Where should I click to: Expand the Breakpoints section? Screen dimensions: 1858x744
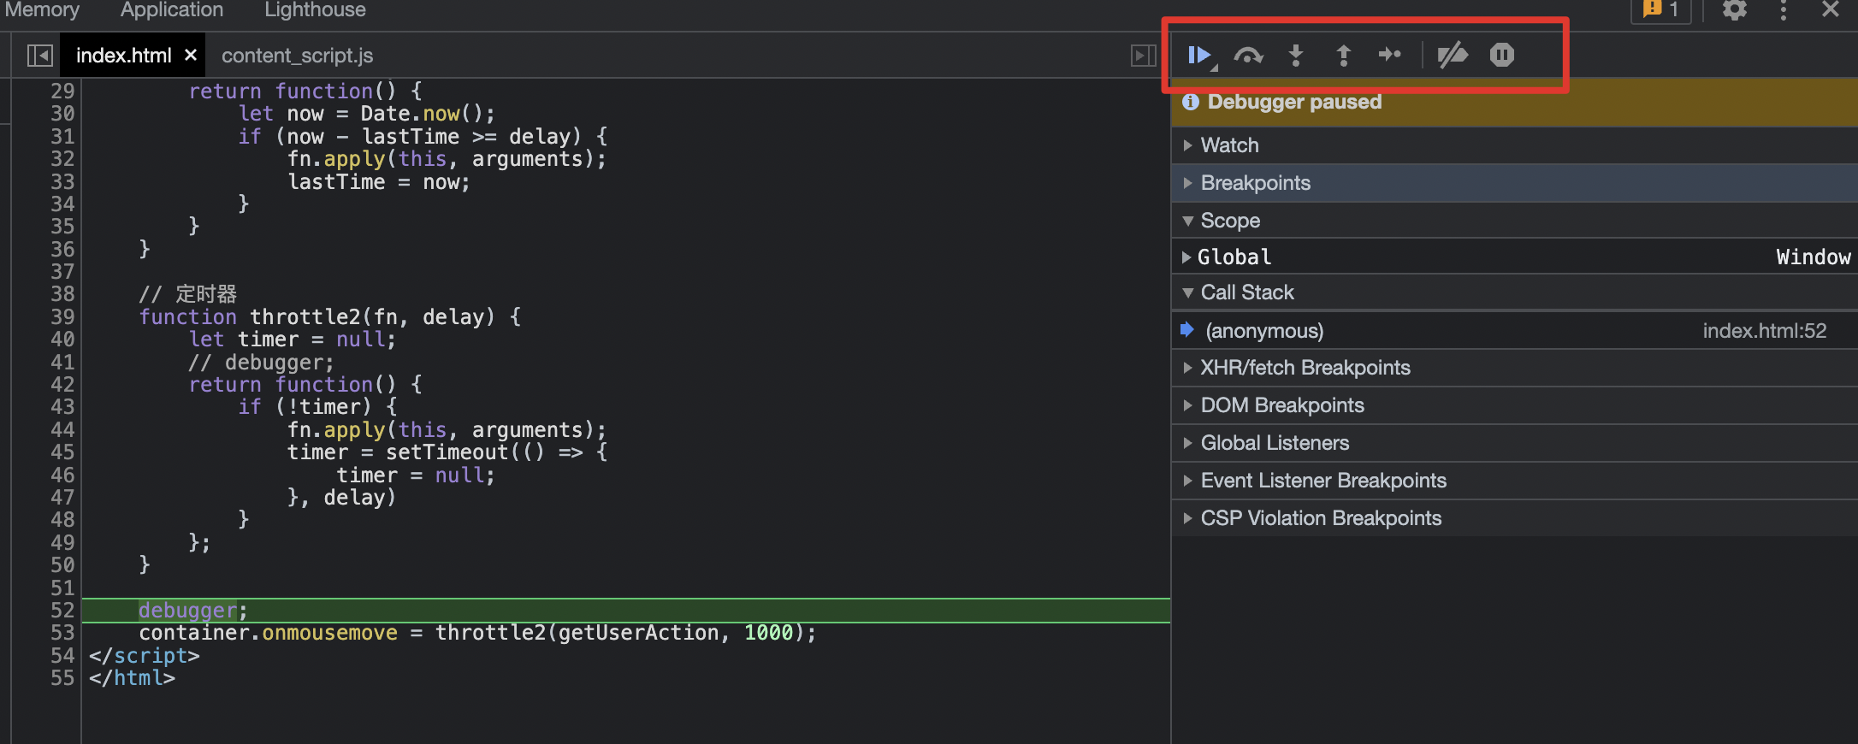click(x=1514, y=183)
